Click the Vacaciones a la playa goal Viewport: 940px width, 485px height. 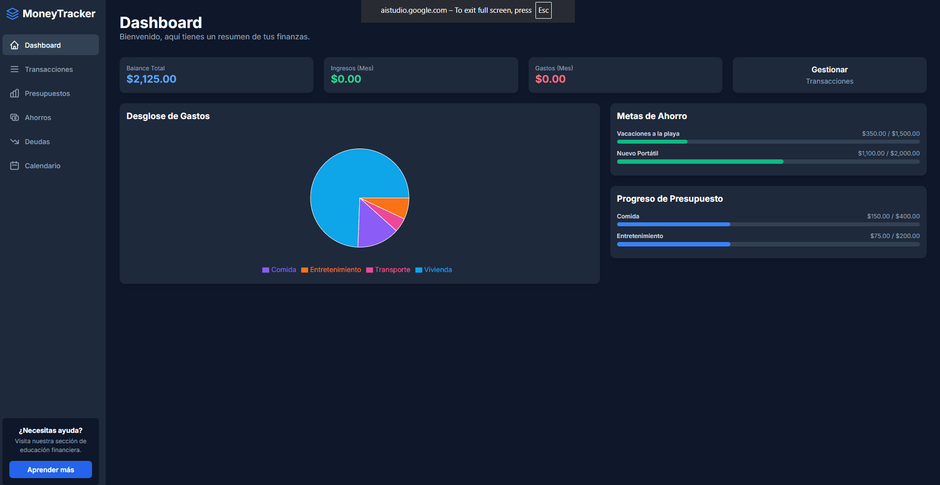(x=768, y=137)
